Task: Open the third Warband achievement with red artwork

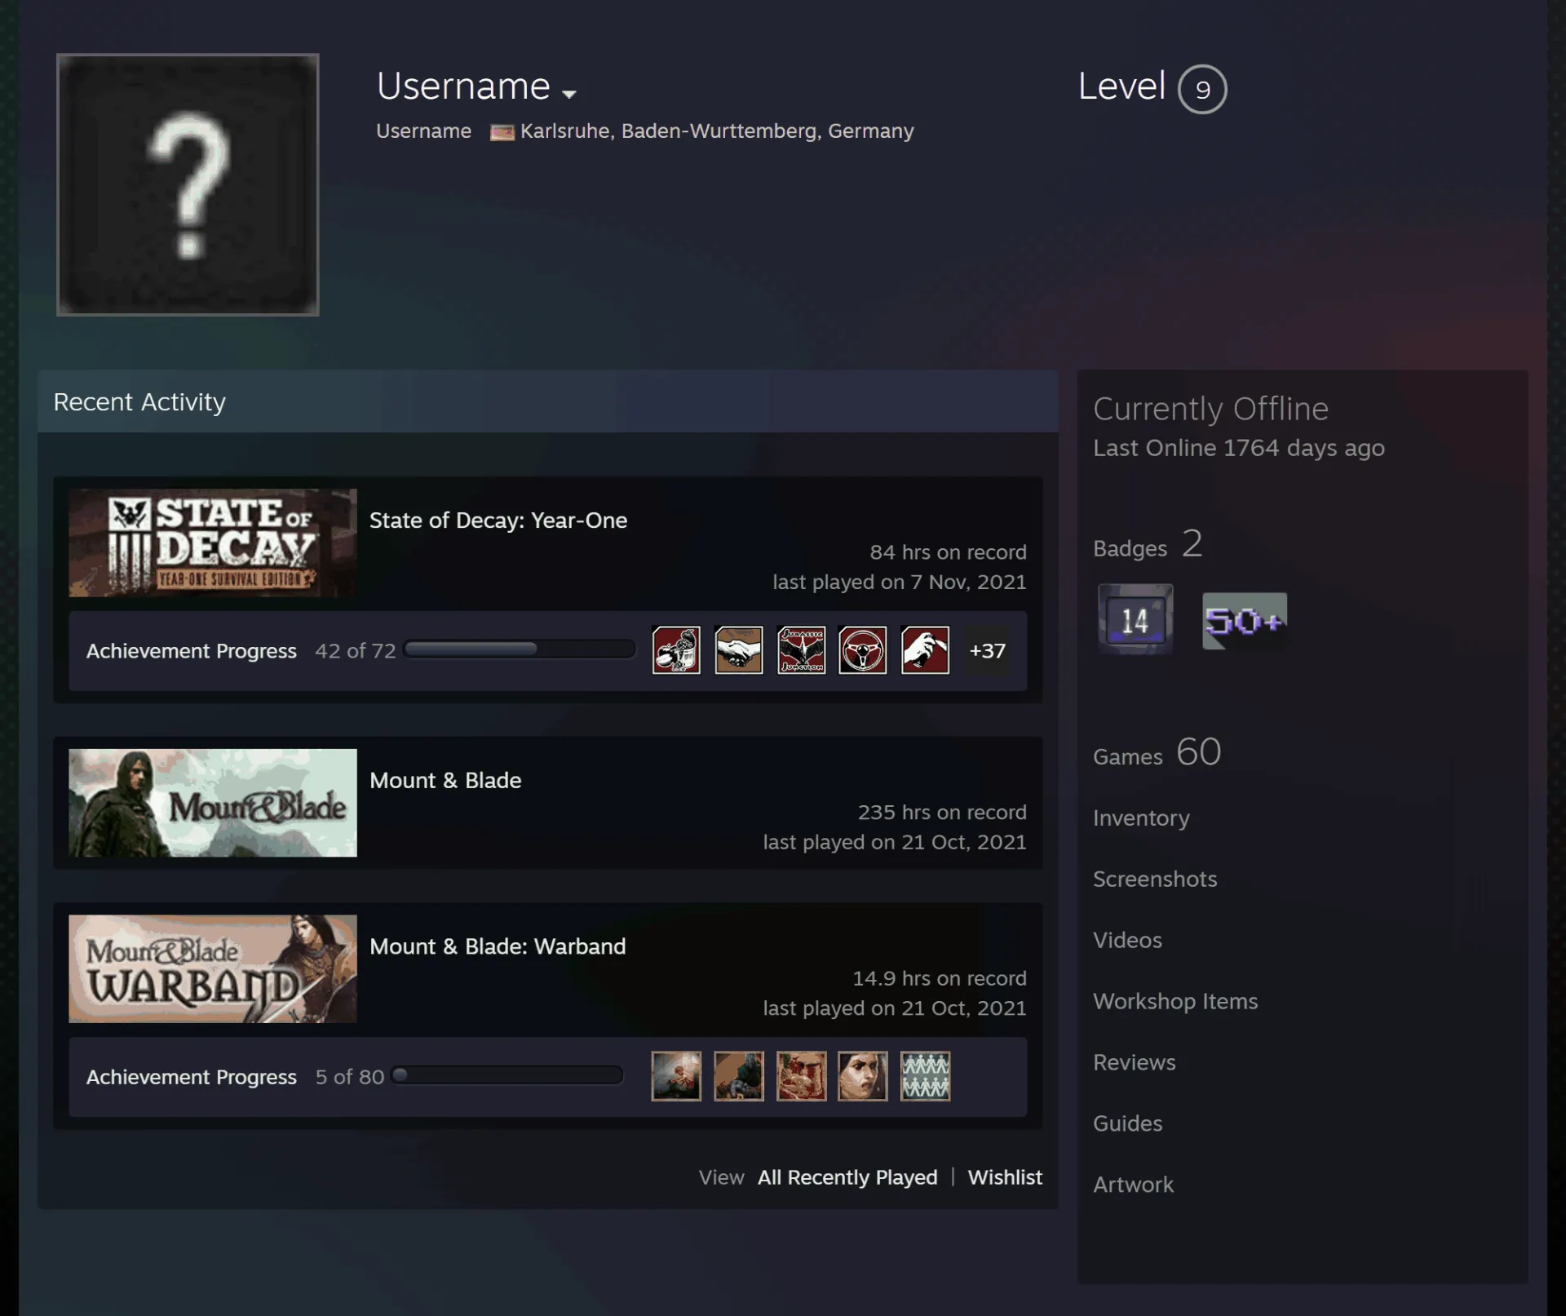Action: [801, 1076]
